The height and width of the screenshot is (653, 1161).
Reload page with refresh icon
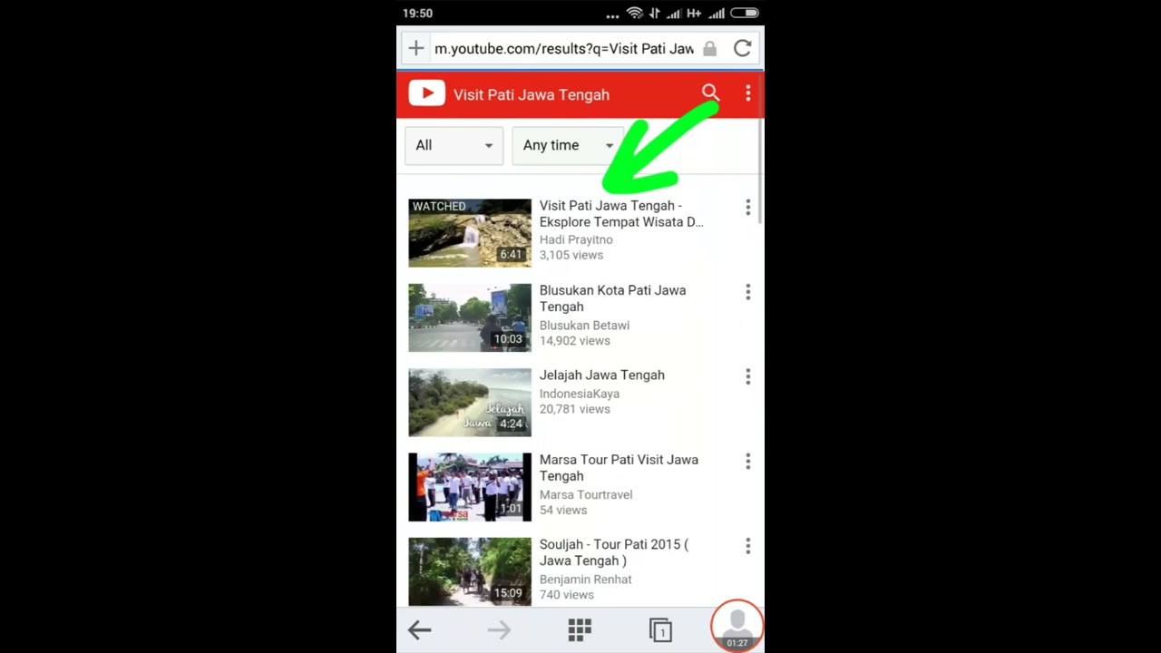tap(743, 49)
